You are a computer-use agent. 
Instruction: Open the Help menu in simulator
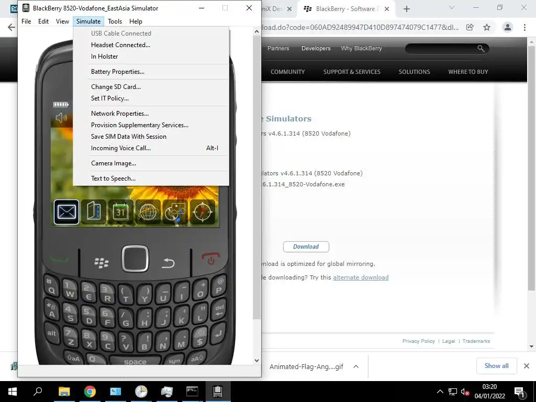pos(136,21)
